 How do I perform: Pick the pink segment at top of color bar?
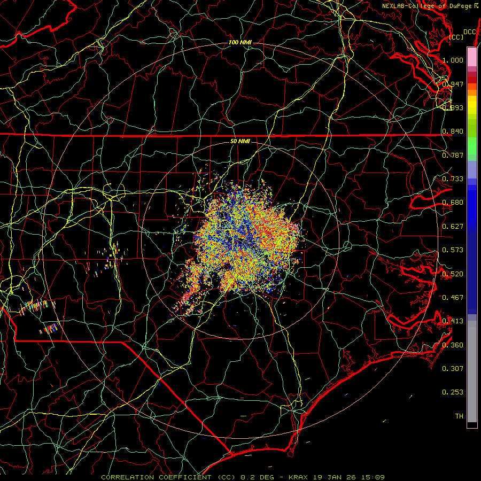coord(472,57)
